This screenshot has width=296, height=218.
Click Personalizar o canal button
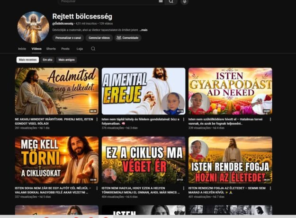click(x=68, y=38)
